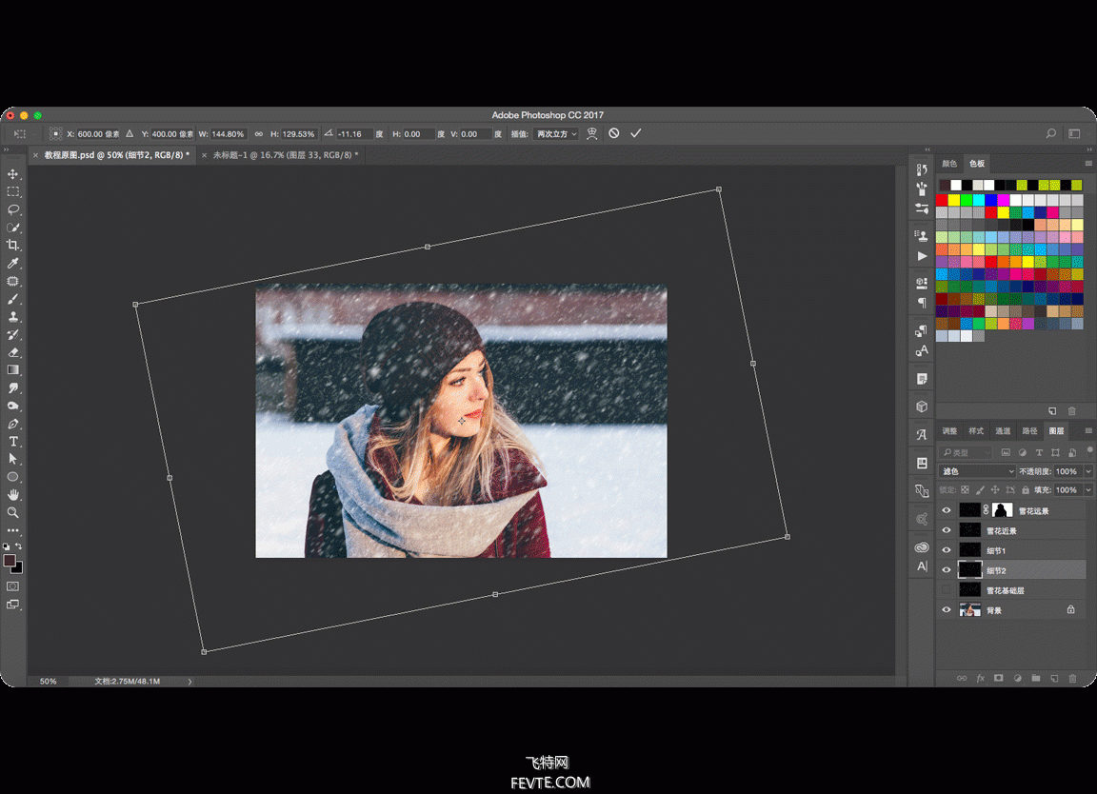Image resolution: width=1097 pixels, height=794 pixels.
Task: Select the Eyedropper tool
Action: 12,263
